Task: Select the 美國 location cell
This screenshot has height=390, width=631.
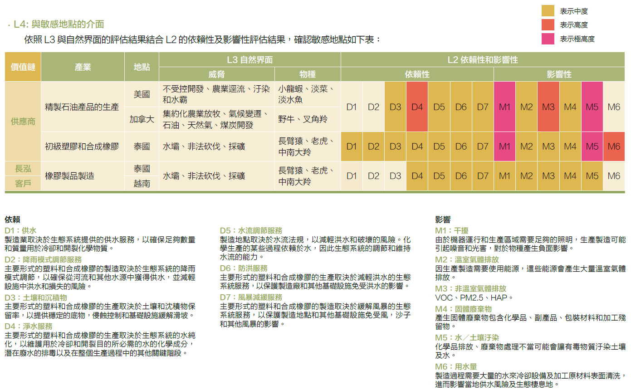Action: pos(142,94)
